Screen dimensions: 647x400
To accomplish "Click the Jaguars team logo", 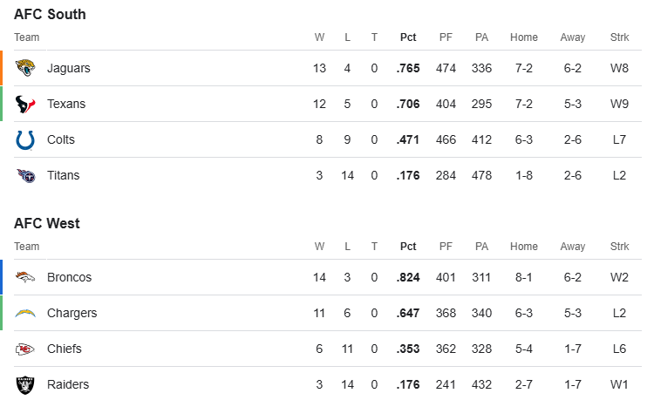I will (x=26, y=68).
